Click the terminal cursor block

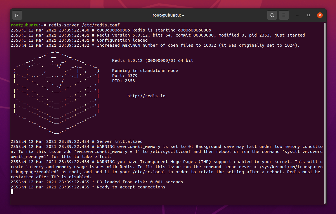point(12,192)
